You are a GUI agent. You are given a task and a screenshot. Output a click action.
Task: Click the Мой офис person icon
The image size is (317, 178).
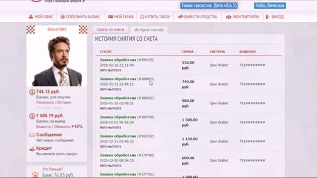pos(31,17)
